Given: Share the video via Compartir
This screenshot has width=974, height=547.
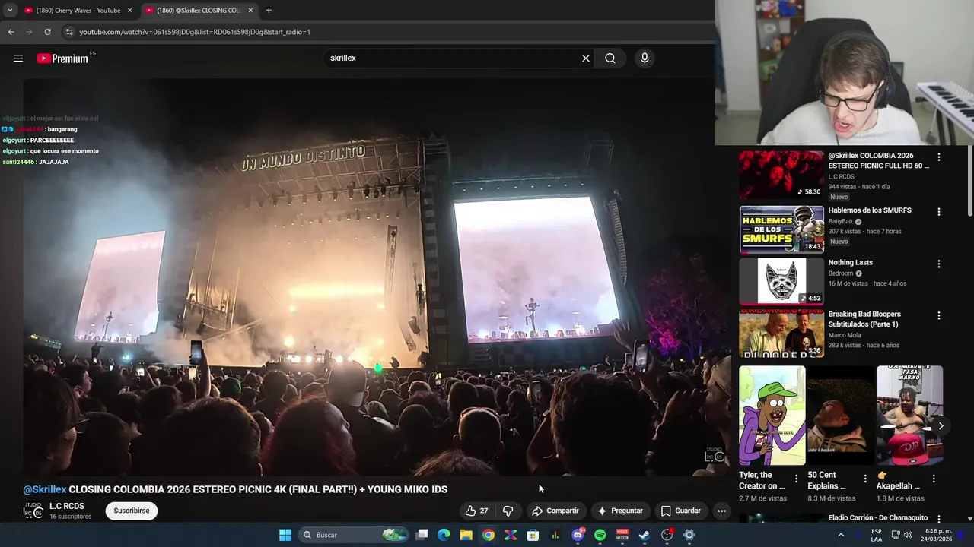Looking at the screenshot, I should 555,511.
